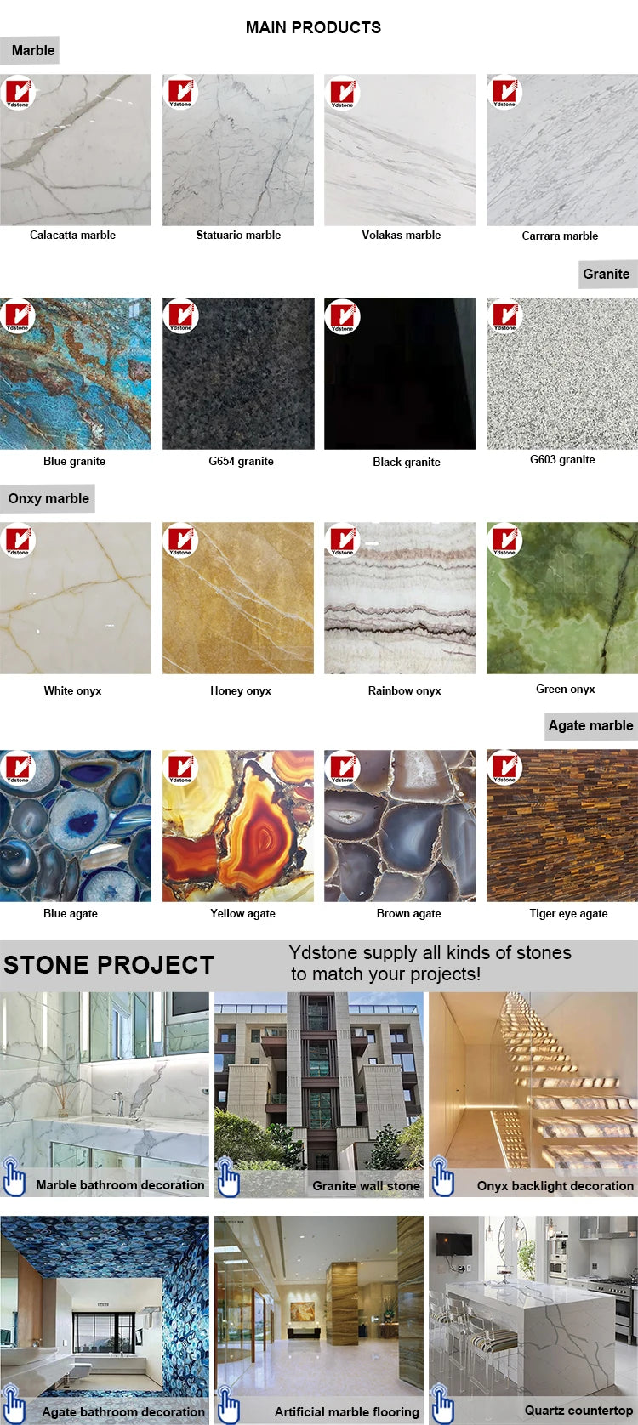The height and width of the screenshot is (1425, 638).
Task: Click the hand pointer icon on Marble bathroom decoration
Action: click(x=14, y=1178)
